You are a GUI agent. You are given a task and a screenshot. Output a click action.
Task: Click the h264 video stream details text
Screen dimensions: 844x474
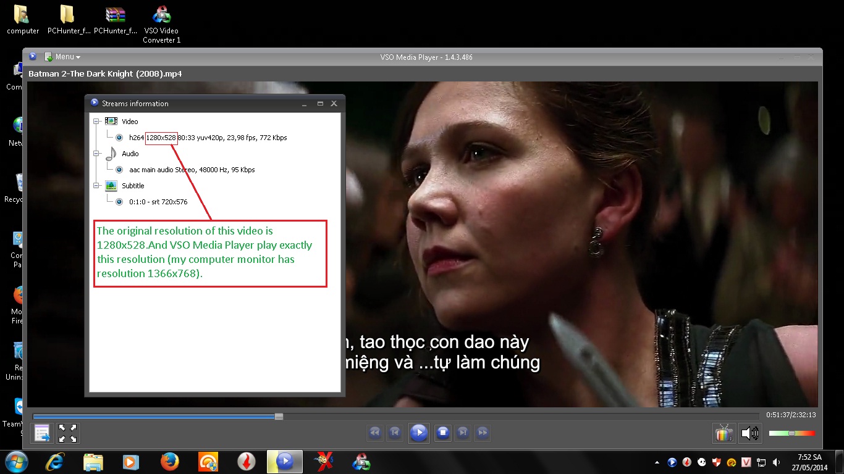pyautogui.click(x=208, y=138)
